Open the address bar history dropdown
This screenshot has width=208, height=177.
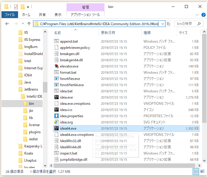[x=163, y=24]
